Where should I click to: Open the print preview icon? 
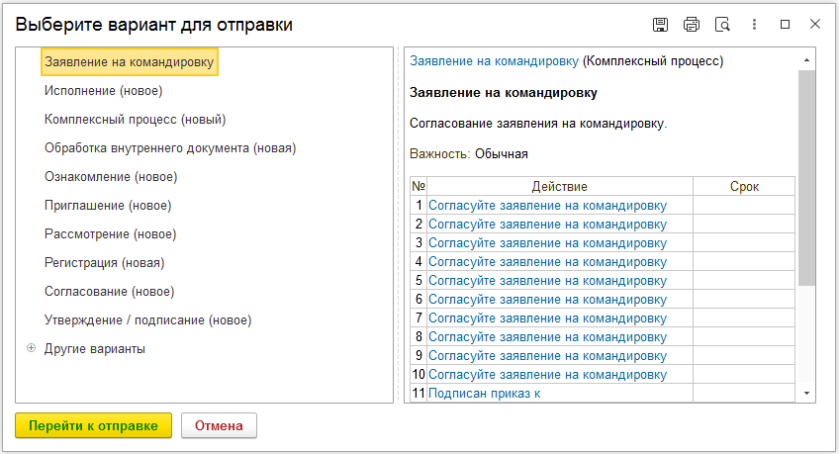point(722,25)
